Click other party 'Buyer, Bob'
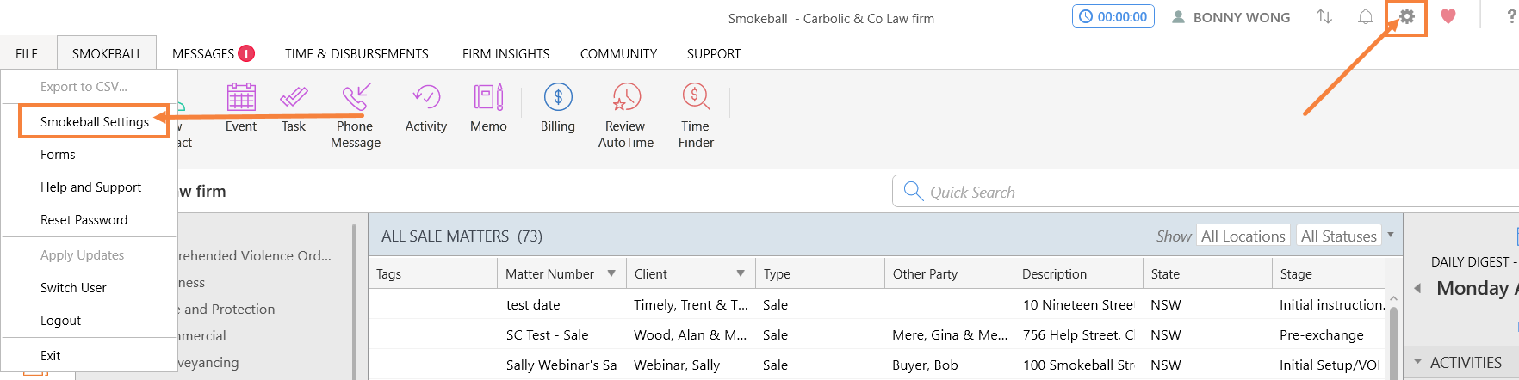 pyautogui.click(x=925, y=365)
